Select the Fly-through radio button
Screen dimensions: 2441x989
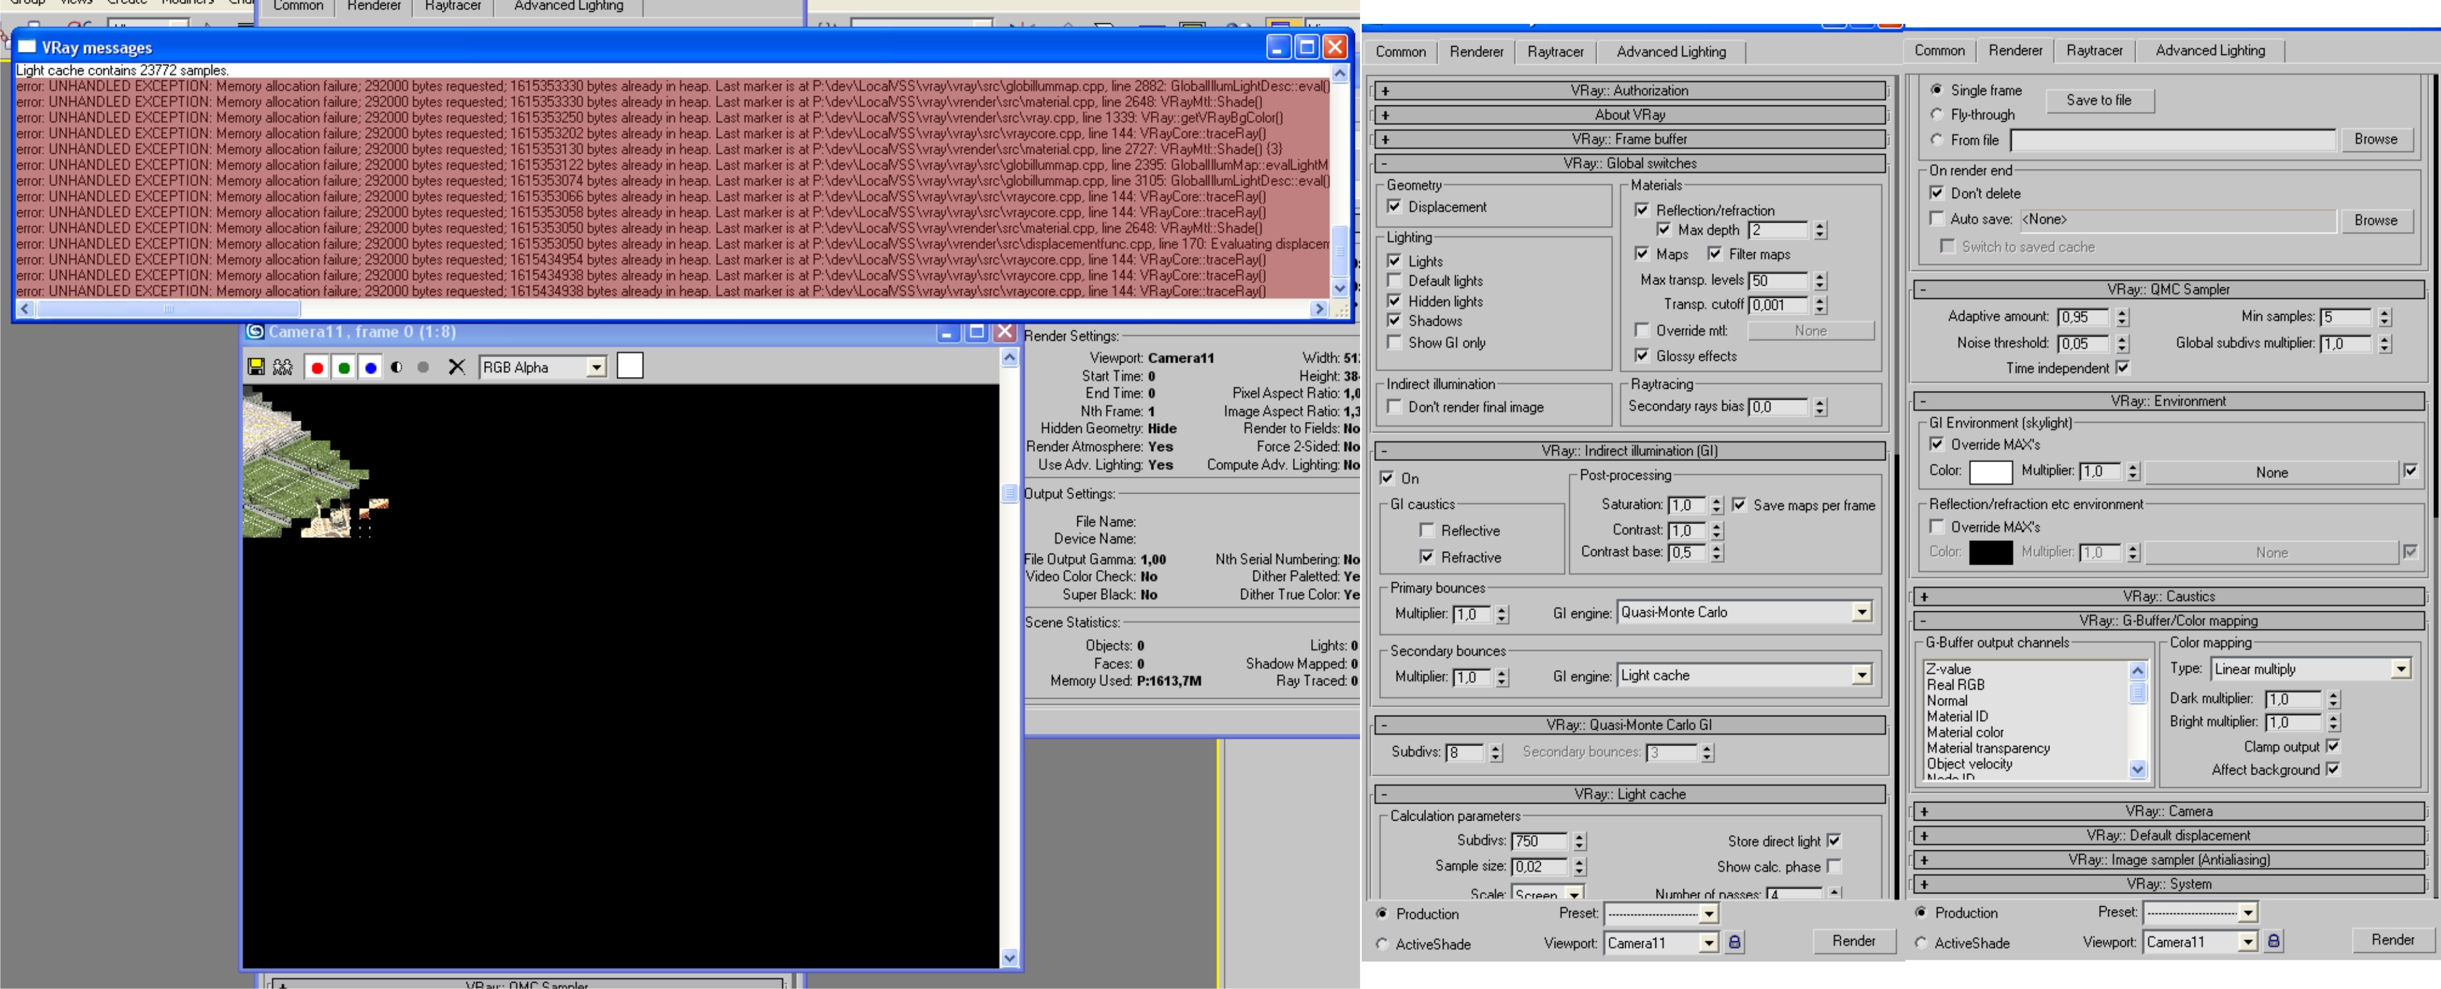(x=1937, y=115)
